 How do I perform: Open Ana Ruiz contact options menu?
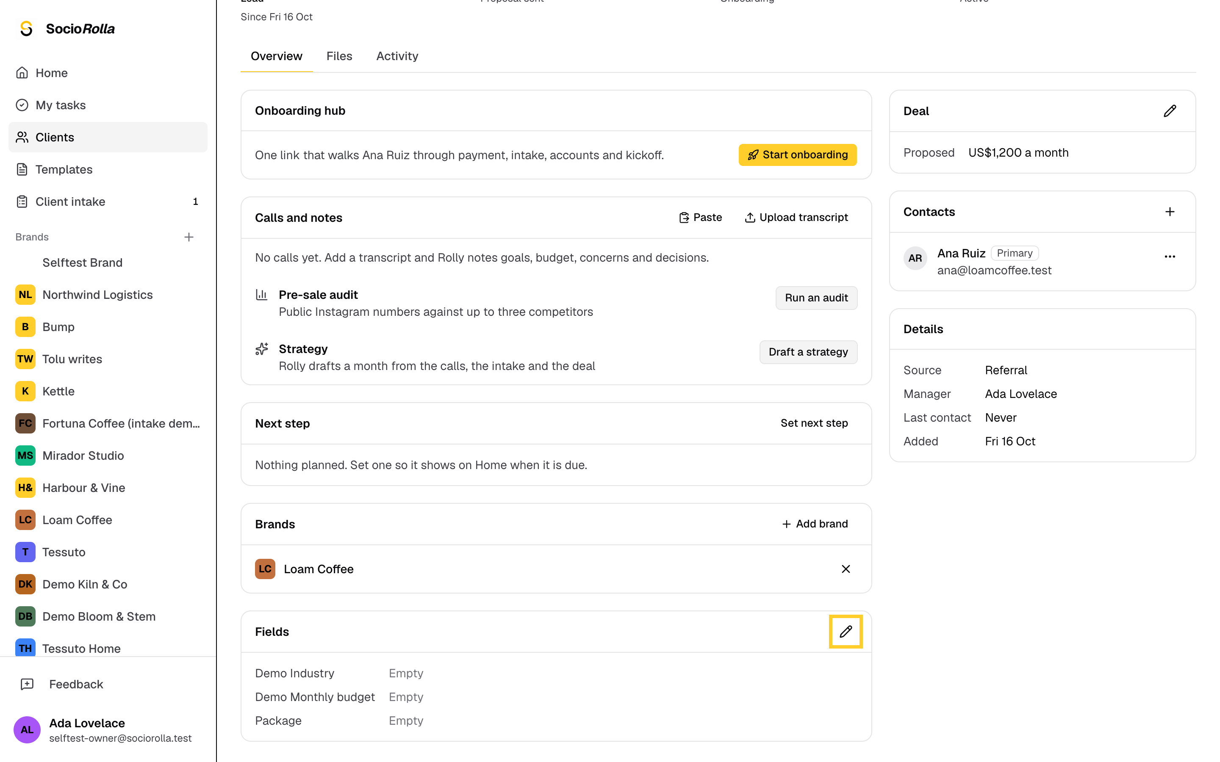click(1170, 257)
